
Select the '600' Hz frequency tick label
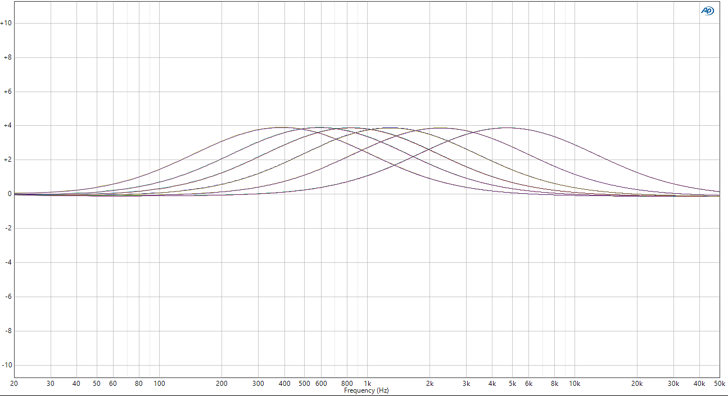point(321,384)
